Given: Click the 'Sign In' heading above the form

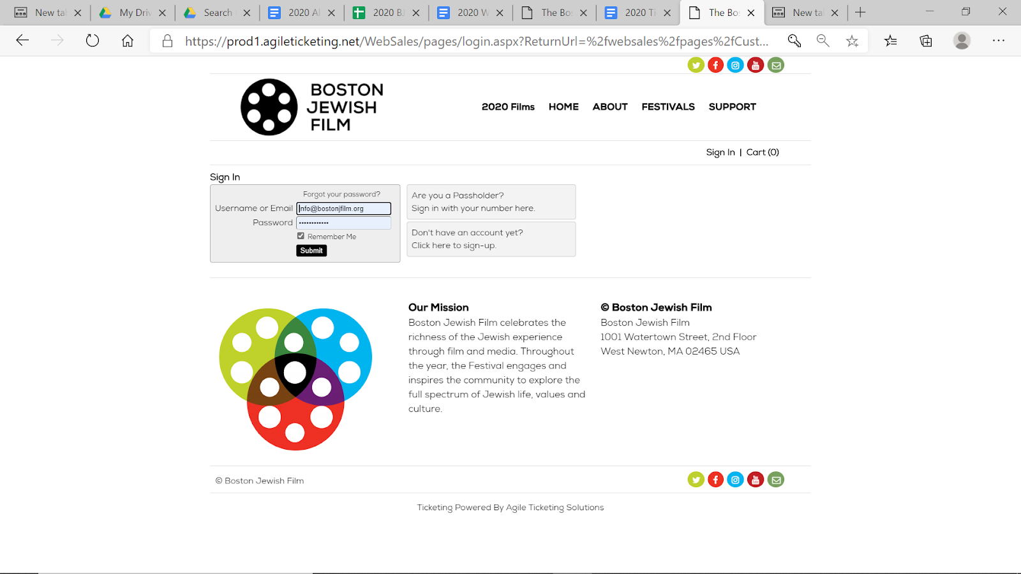Looking at the screenshot, I should click(225, 177).
